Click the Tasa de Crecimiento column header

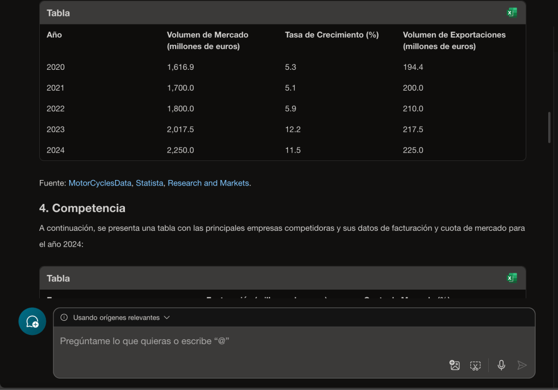click(332, 35)
